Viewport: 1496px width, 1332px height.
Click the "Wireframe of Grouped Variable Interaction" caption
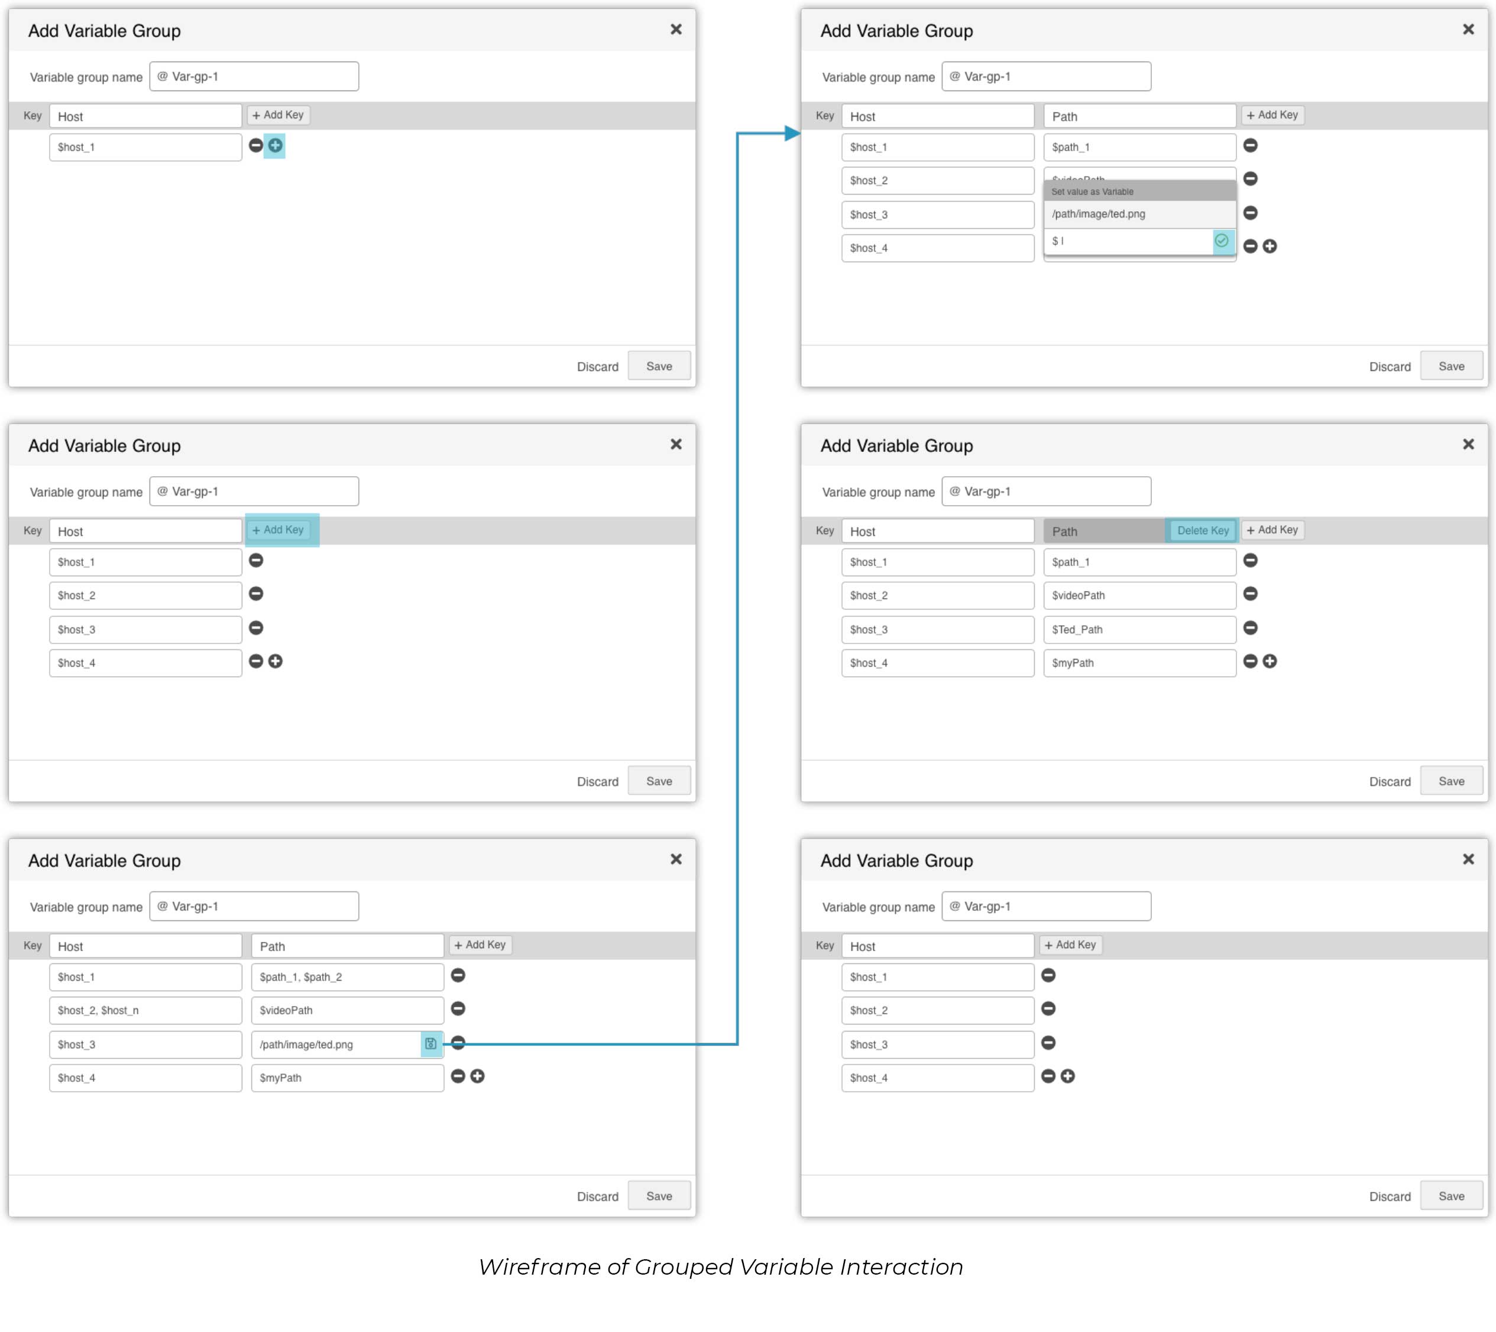[720, 1267]
